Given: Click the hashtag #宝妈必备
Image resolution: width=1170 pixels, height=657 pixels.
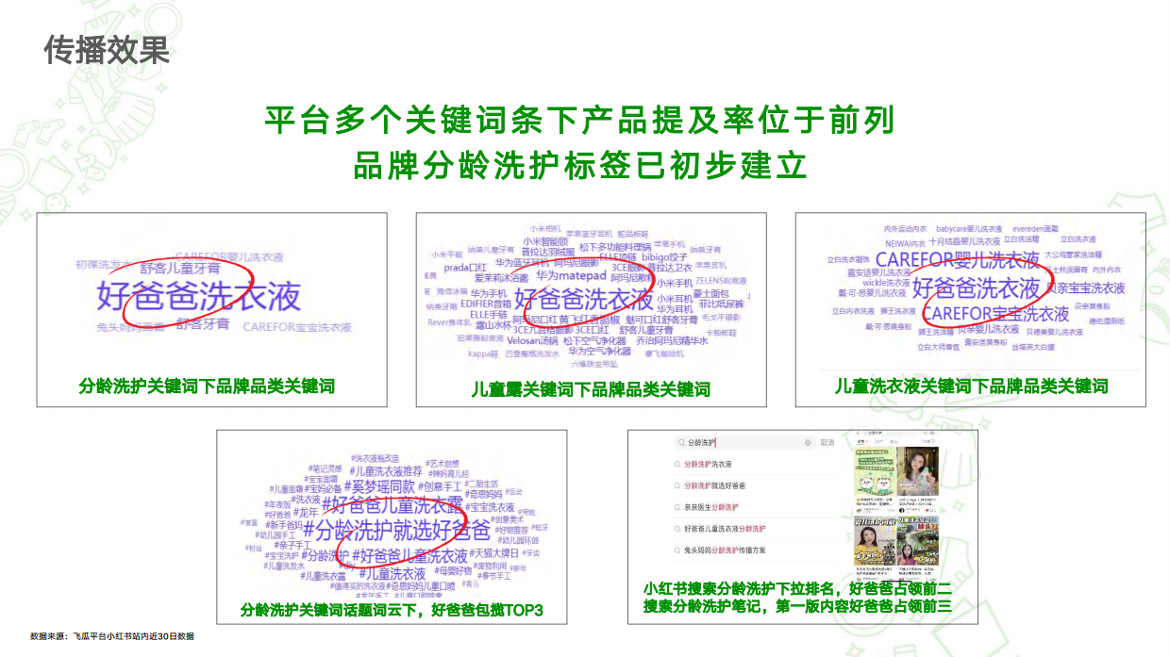Looking at the screenshot, I should pos(323,488).
